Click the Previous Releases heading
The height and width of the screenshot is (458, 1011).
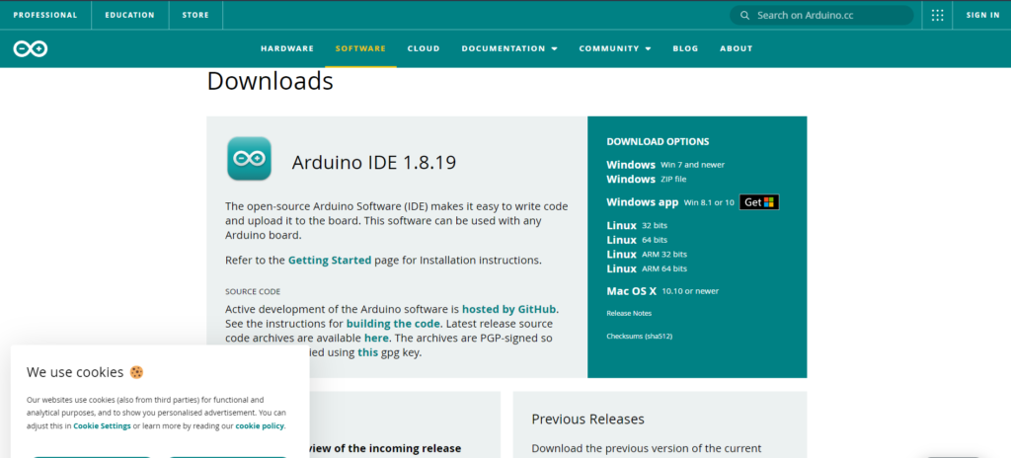(588, 419)
